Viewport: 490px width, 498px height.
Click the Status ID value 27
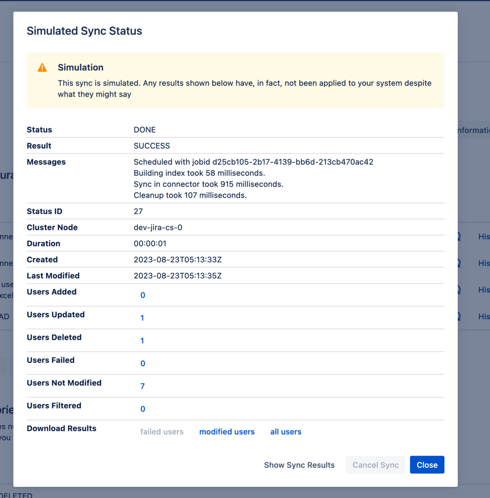(138, 211)
